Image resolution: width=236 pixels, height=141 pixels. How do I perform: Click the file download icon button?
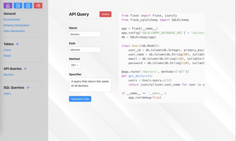click(x=28, y=6)
